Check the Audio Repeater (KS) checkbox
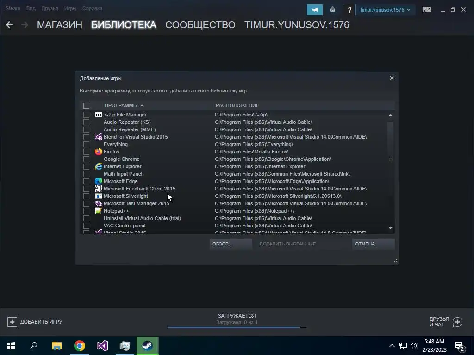The width and height of the screenshot is (474, 355). coord(86,122)
